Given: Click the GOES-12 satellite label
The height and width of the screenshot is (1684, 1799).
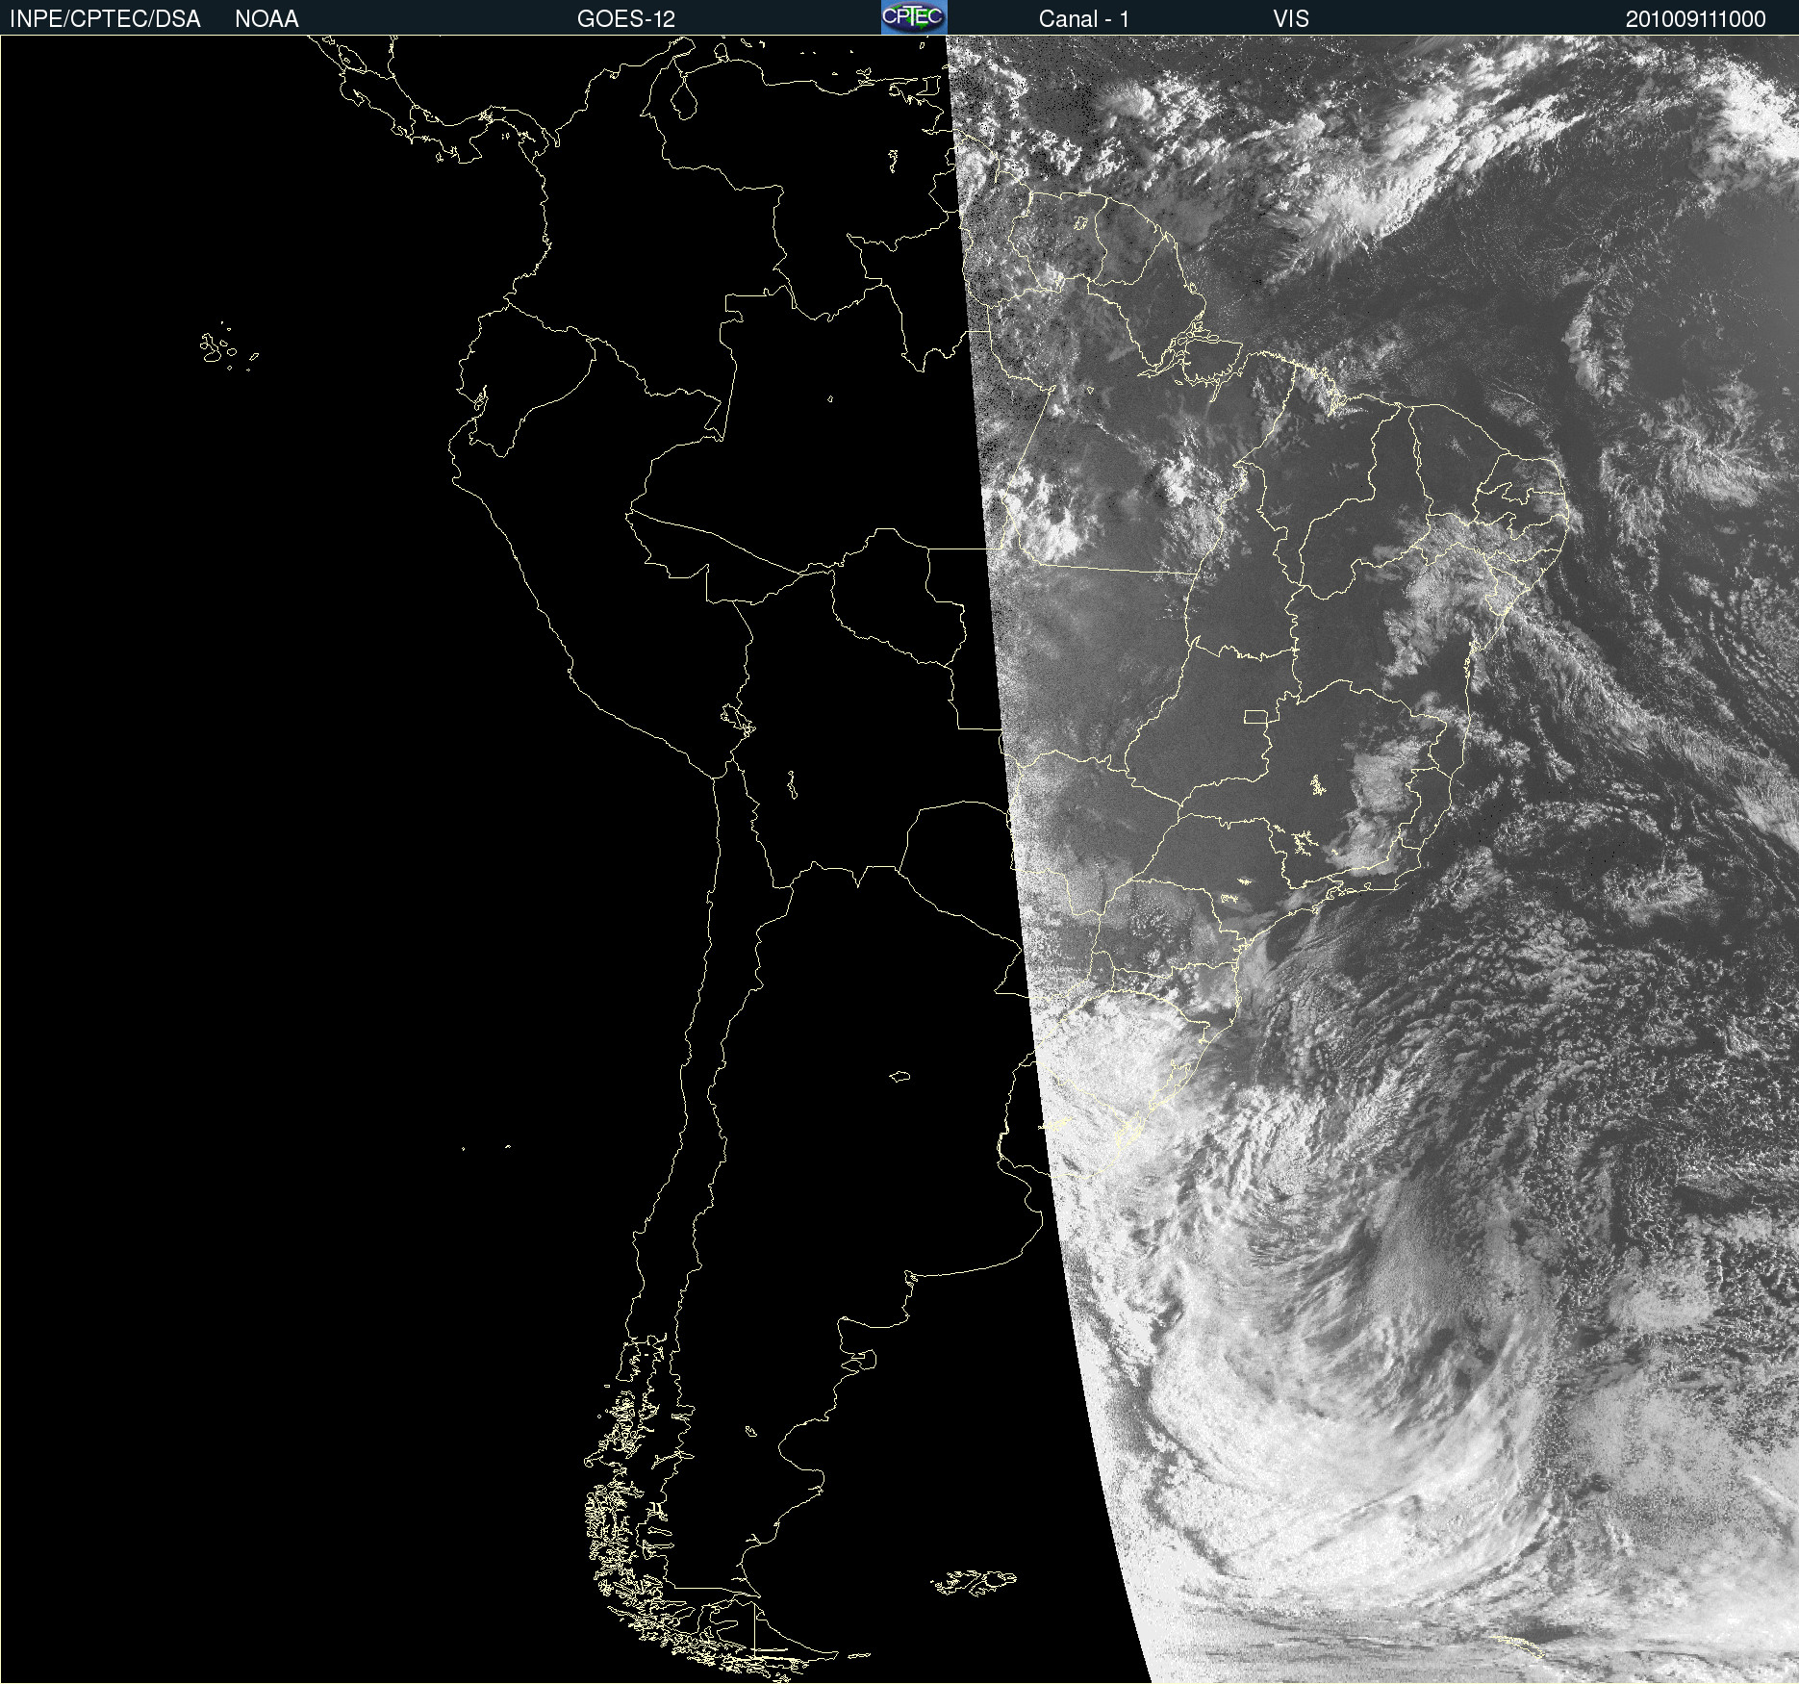Looking at the screenshot, I should [x=626, y=19].
